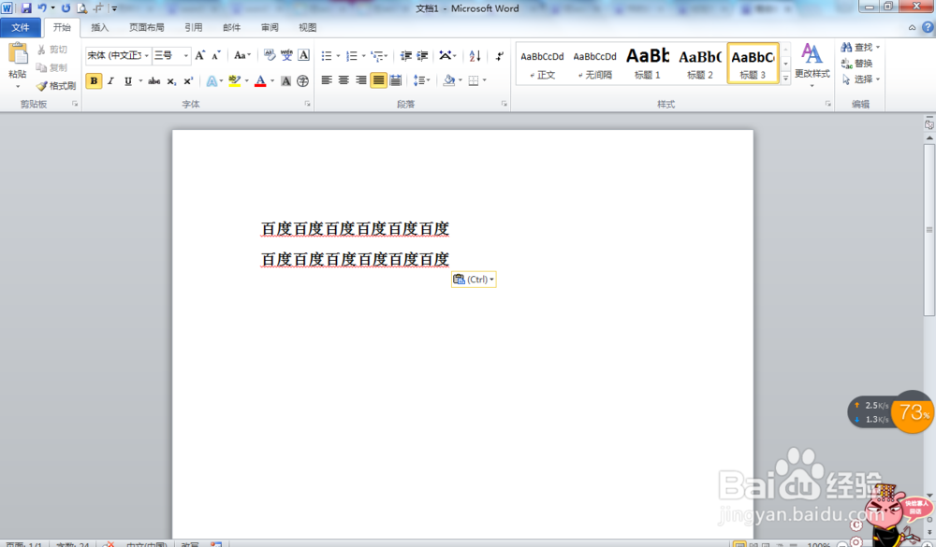Open borders dropdown arrow
The image size is (936, 547).
click(x=485, y=80)
